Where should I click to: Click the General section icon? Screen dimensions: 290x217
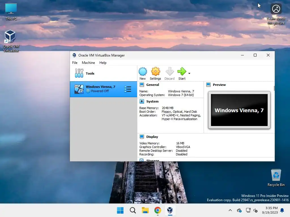coord(142,85)
